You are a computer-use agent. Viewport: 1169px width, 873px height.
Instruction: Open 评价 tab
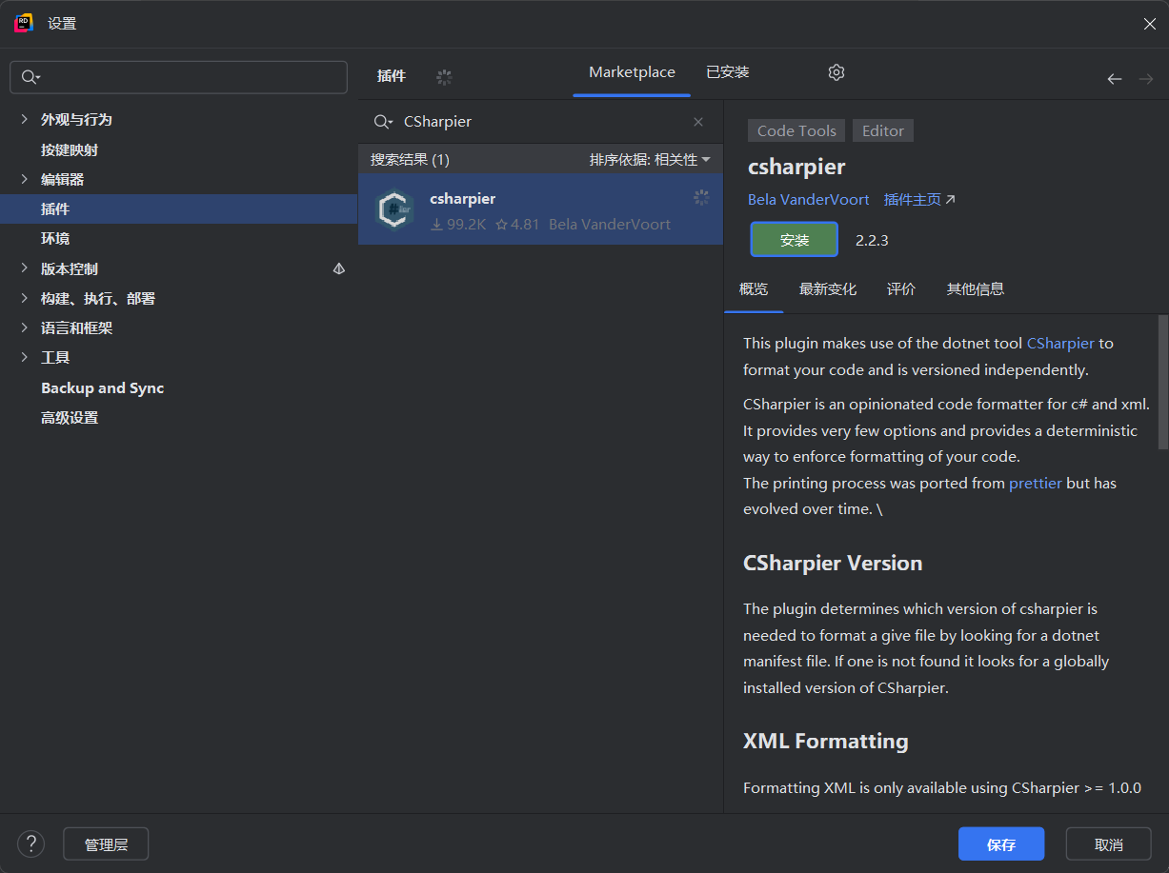coord(901,288)
